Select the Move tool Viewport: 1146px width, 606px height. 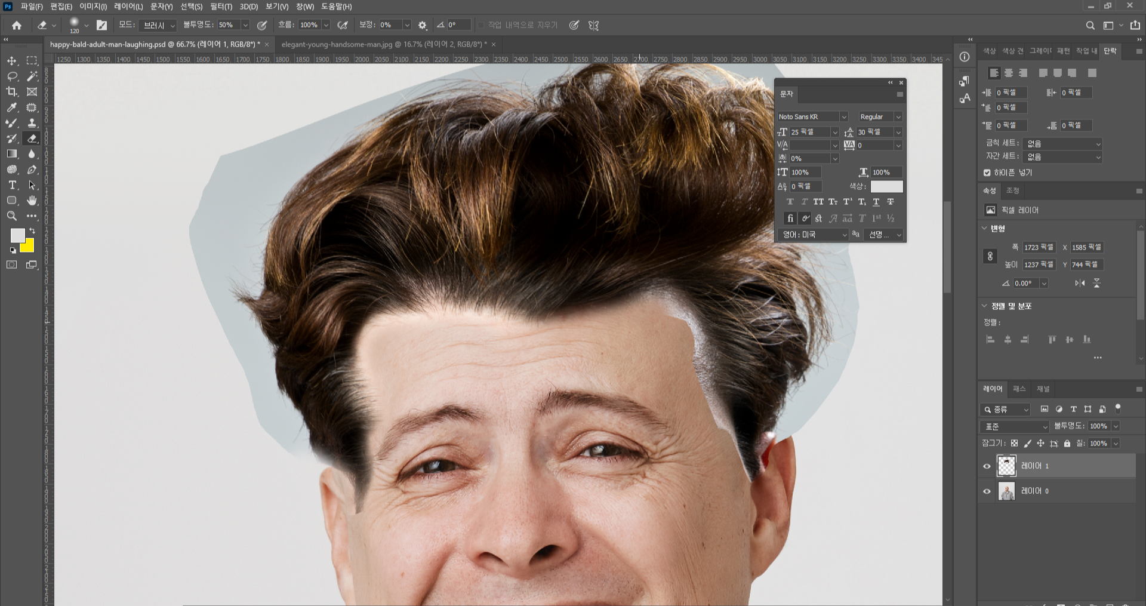[x=12, y=61]
